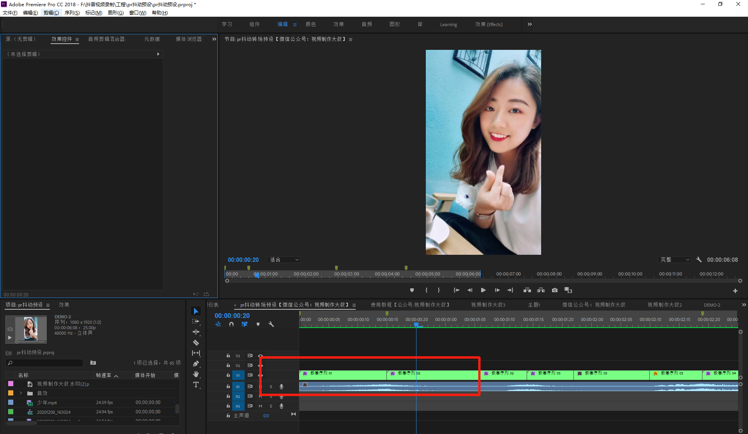
Task: Toggle lock on track V3
Action: point(228,356)
